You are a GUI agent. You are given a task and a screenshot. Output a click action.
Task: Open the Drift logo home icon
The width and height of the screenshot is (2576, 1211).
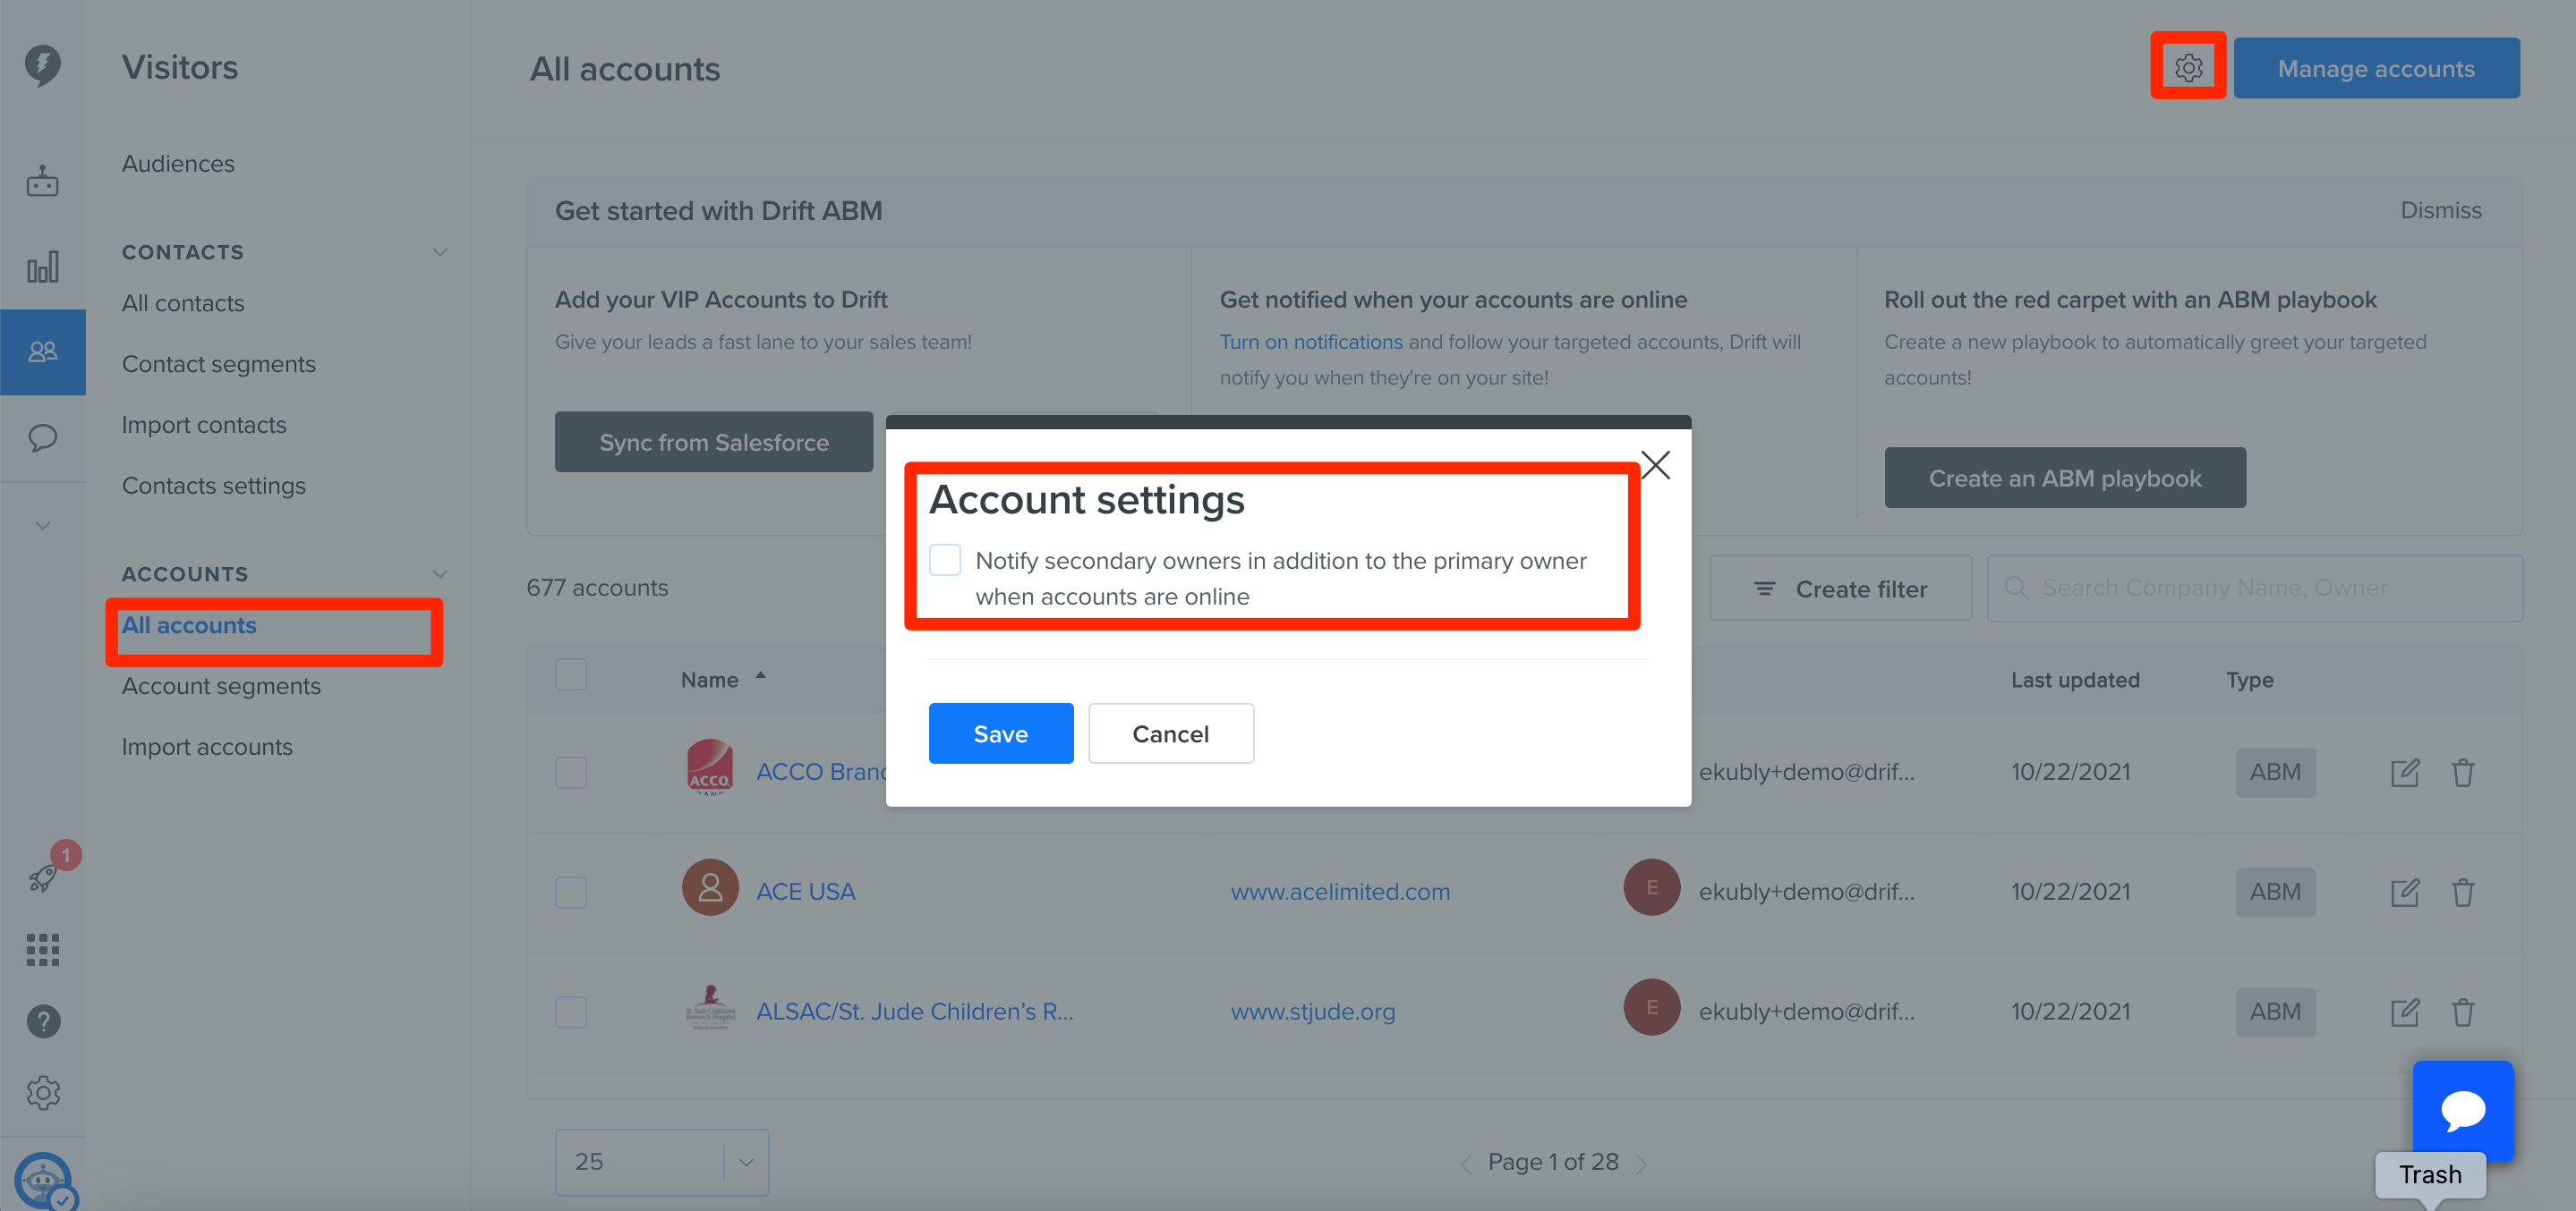coord(42,65)
